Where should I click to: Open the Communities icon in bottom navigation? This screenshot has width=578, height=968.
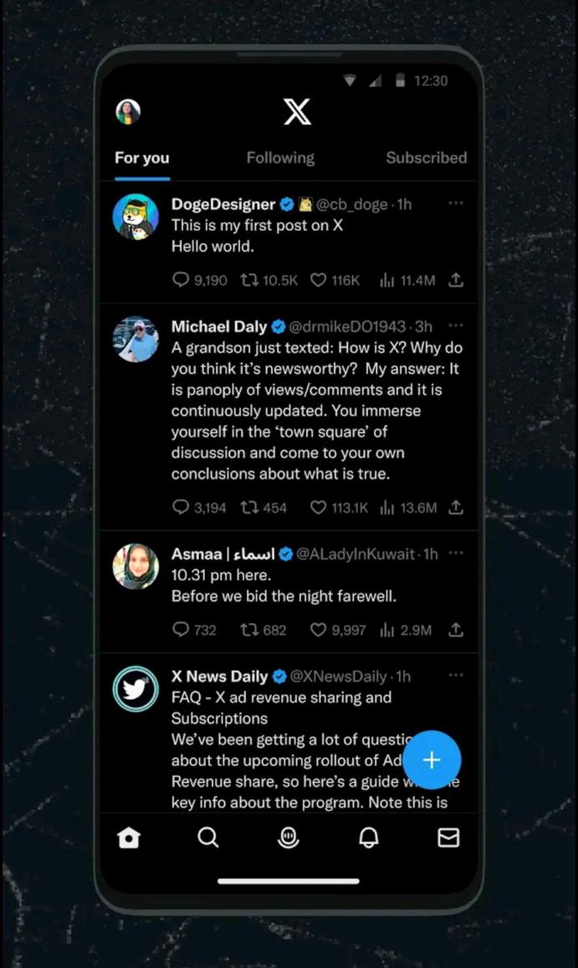(x=289, y=837)
